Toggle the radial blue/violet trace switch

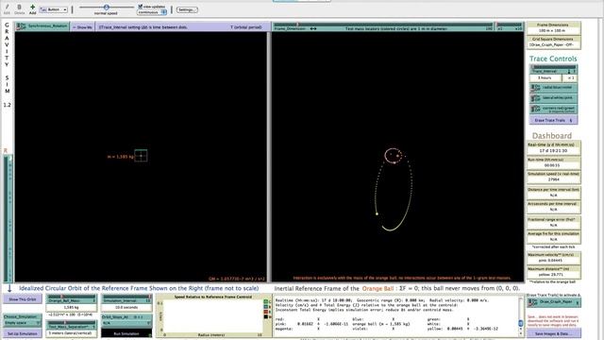[x=553, y=88]
